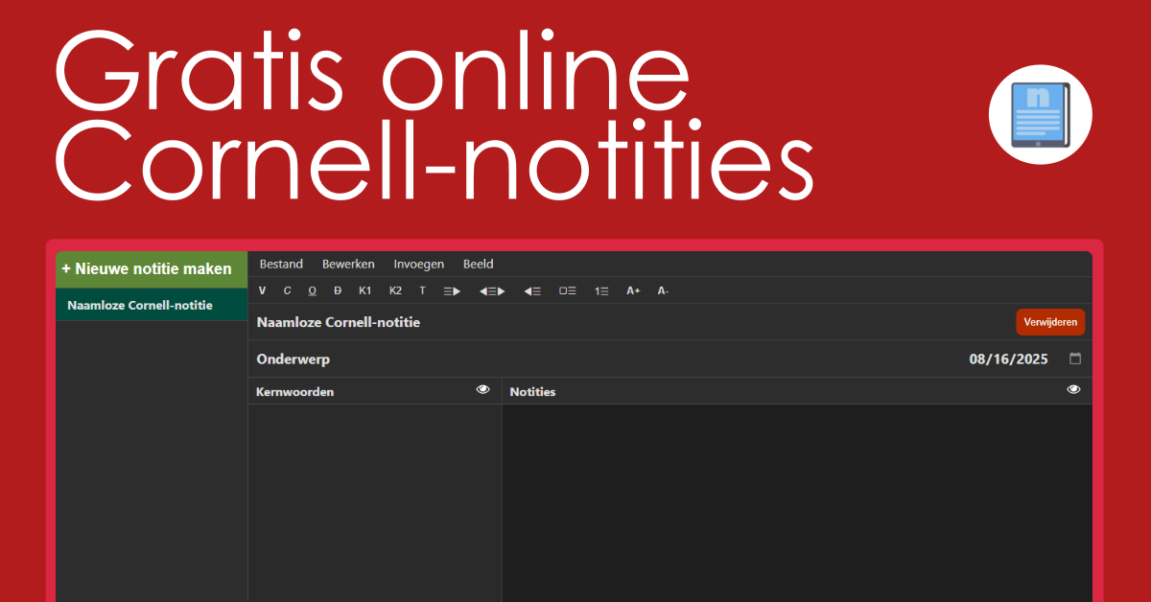Insert heading level K1
Viewport: 1151px width, 602px height.
pyautogui.click(x=365, y=290)
